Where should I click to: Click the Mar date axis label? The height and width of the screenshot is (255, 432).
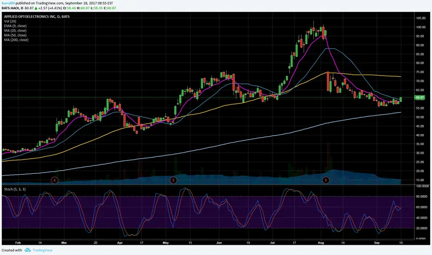pyautogui.click(x=64, y=243)
